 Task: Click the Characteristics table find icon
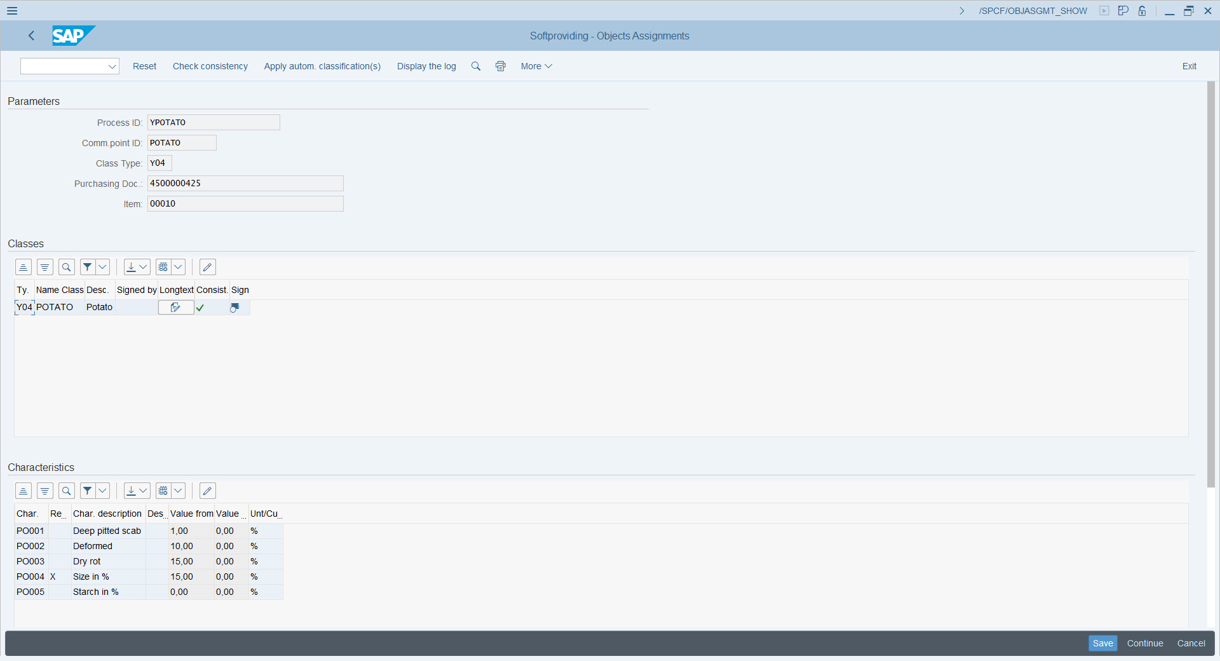coord(67,491)
